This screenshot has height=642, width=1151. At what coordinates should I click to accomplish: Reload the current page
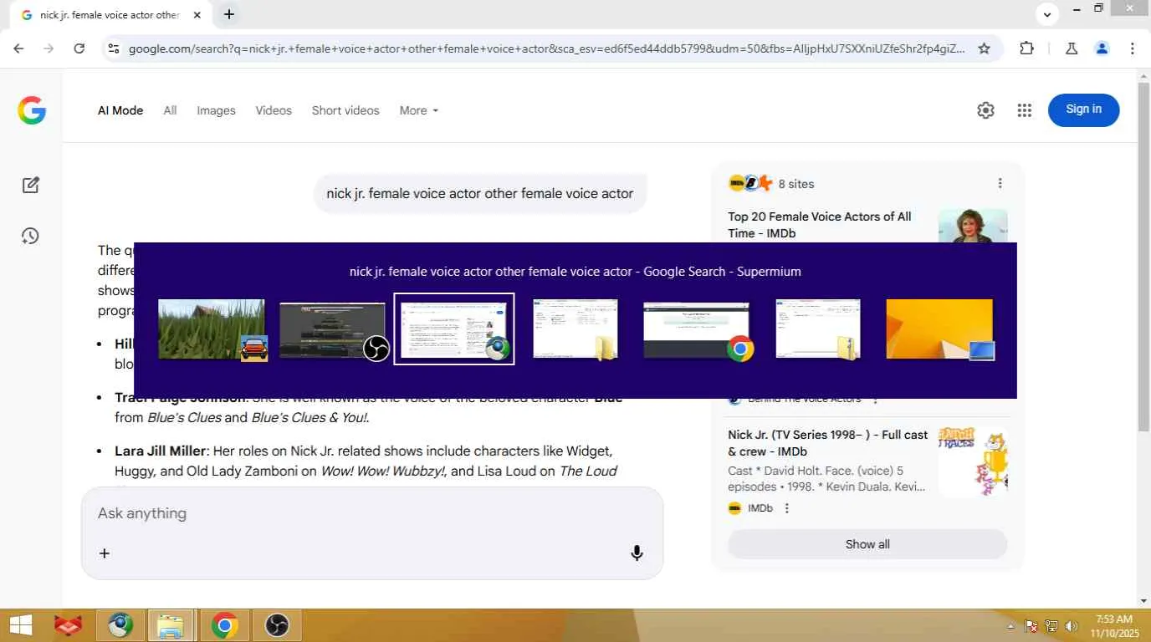pos(79,48)
